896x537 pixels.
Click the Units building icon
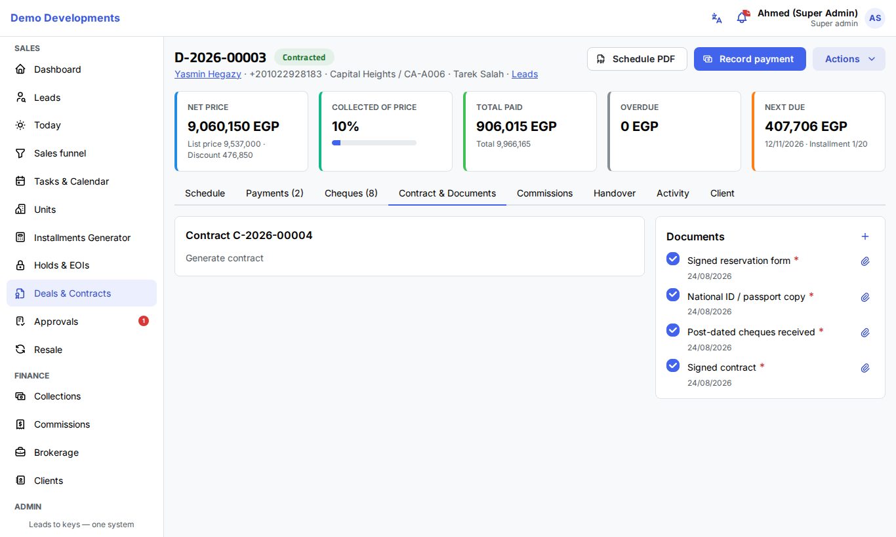20,210
